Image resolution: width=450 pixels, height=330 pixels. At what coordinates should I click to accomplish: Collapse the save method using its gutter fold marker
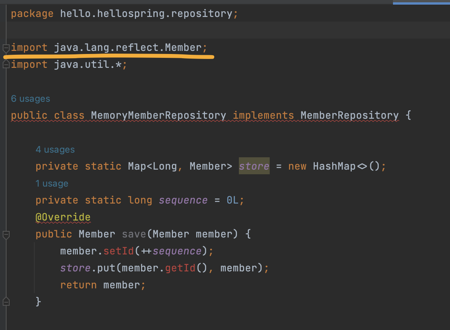click(x=6, y=234)
